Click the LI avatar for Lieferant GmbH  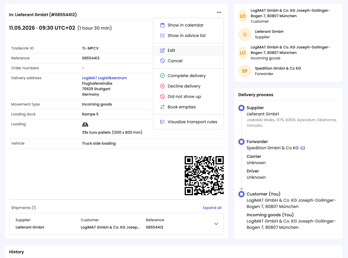tap(245, 34)
